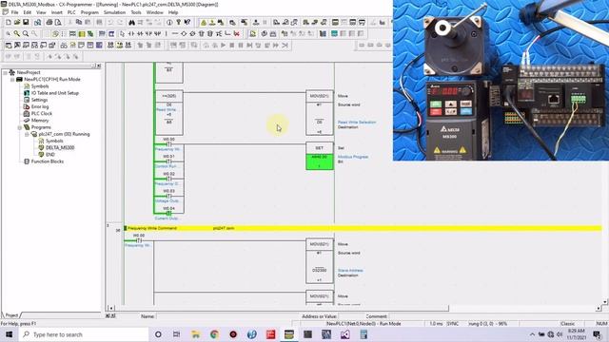Select Memory in the project tree
Viewport: 609px width, 342px height.
pyautogui.click(x=40, y=121)
